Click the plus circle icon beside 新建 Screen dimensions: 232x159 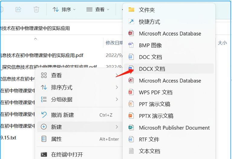coord(44,127)
